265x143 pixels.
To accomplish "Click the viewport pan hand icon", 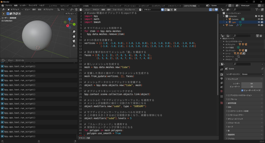I will 74,36.
